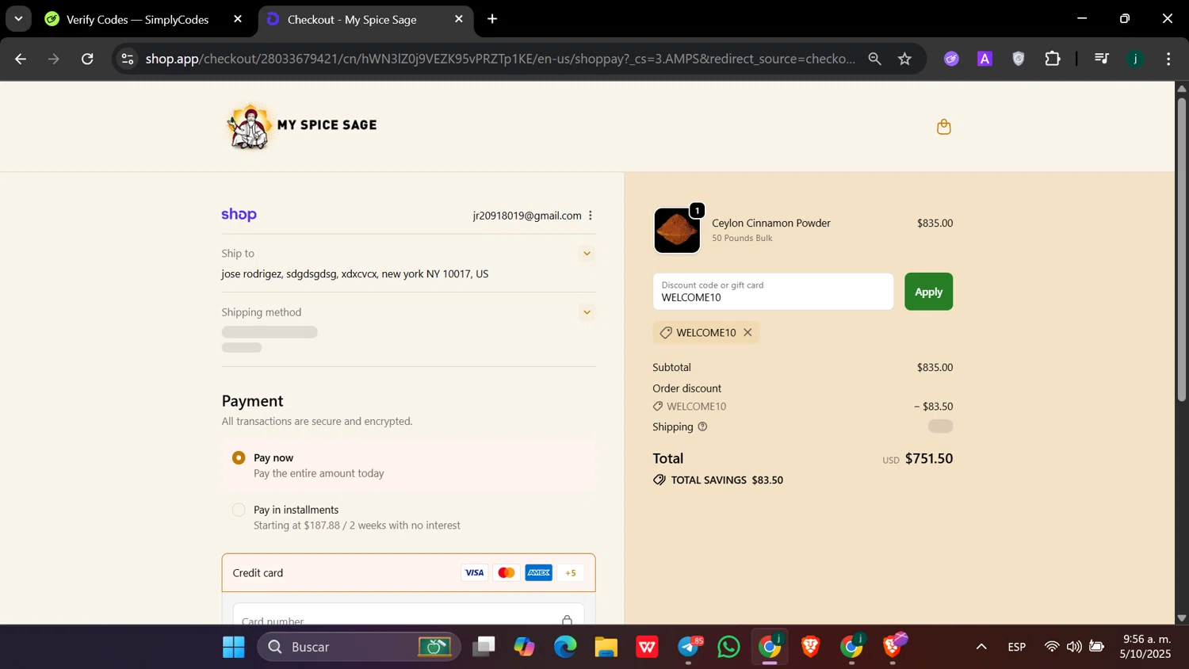Click the browser address bar URL
Screen dimensions: 1189x669
tap(500, 59)
